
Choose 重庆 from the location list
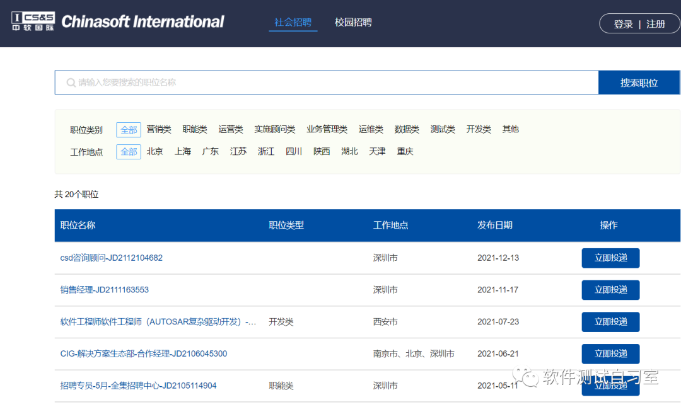coord(405,152)
